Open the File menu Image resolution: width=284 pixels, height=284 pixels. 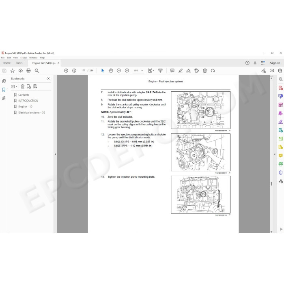(3, 58)
